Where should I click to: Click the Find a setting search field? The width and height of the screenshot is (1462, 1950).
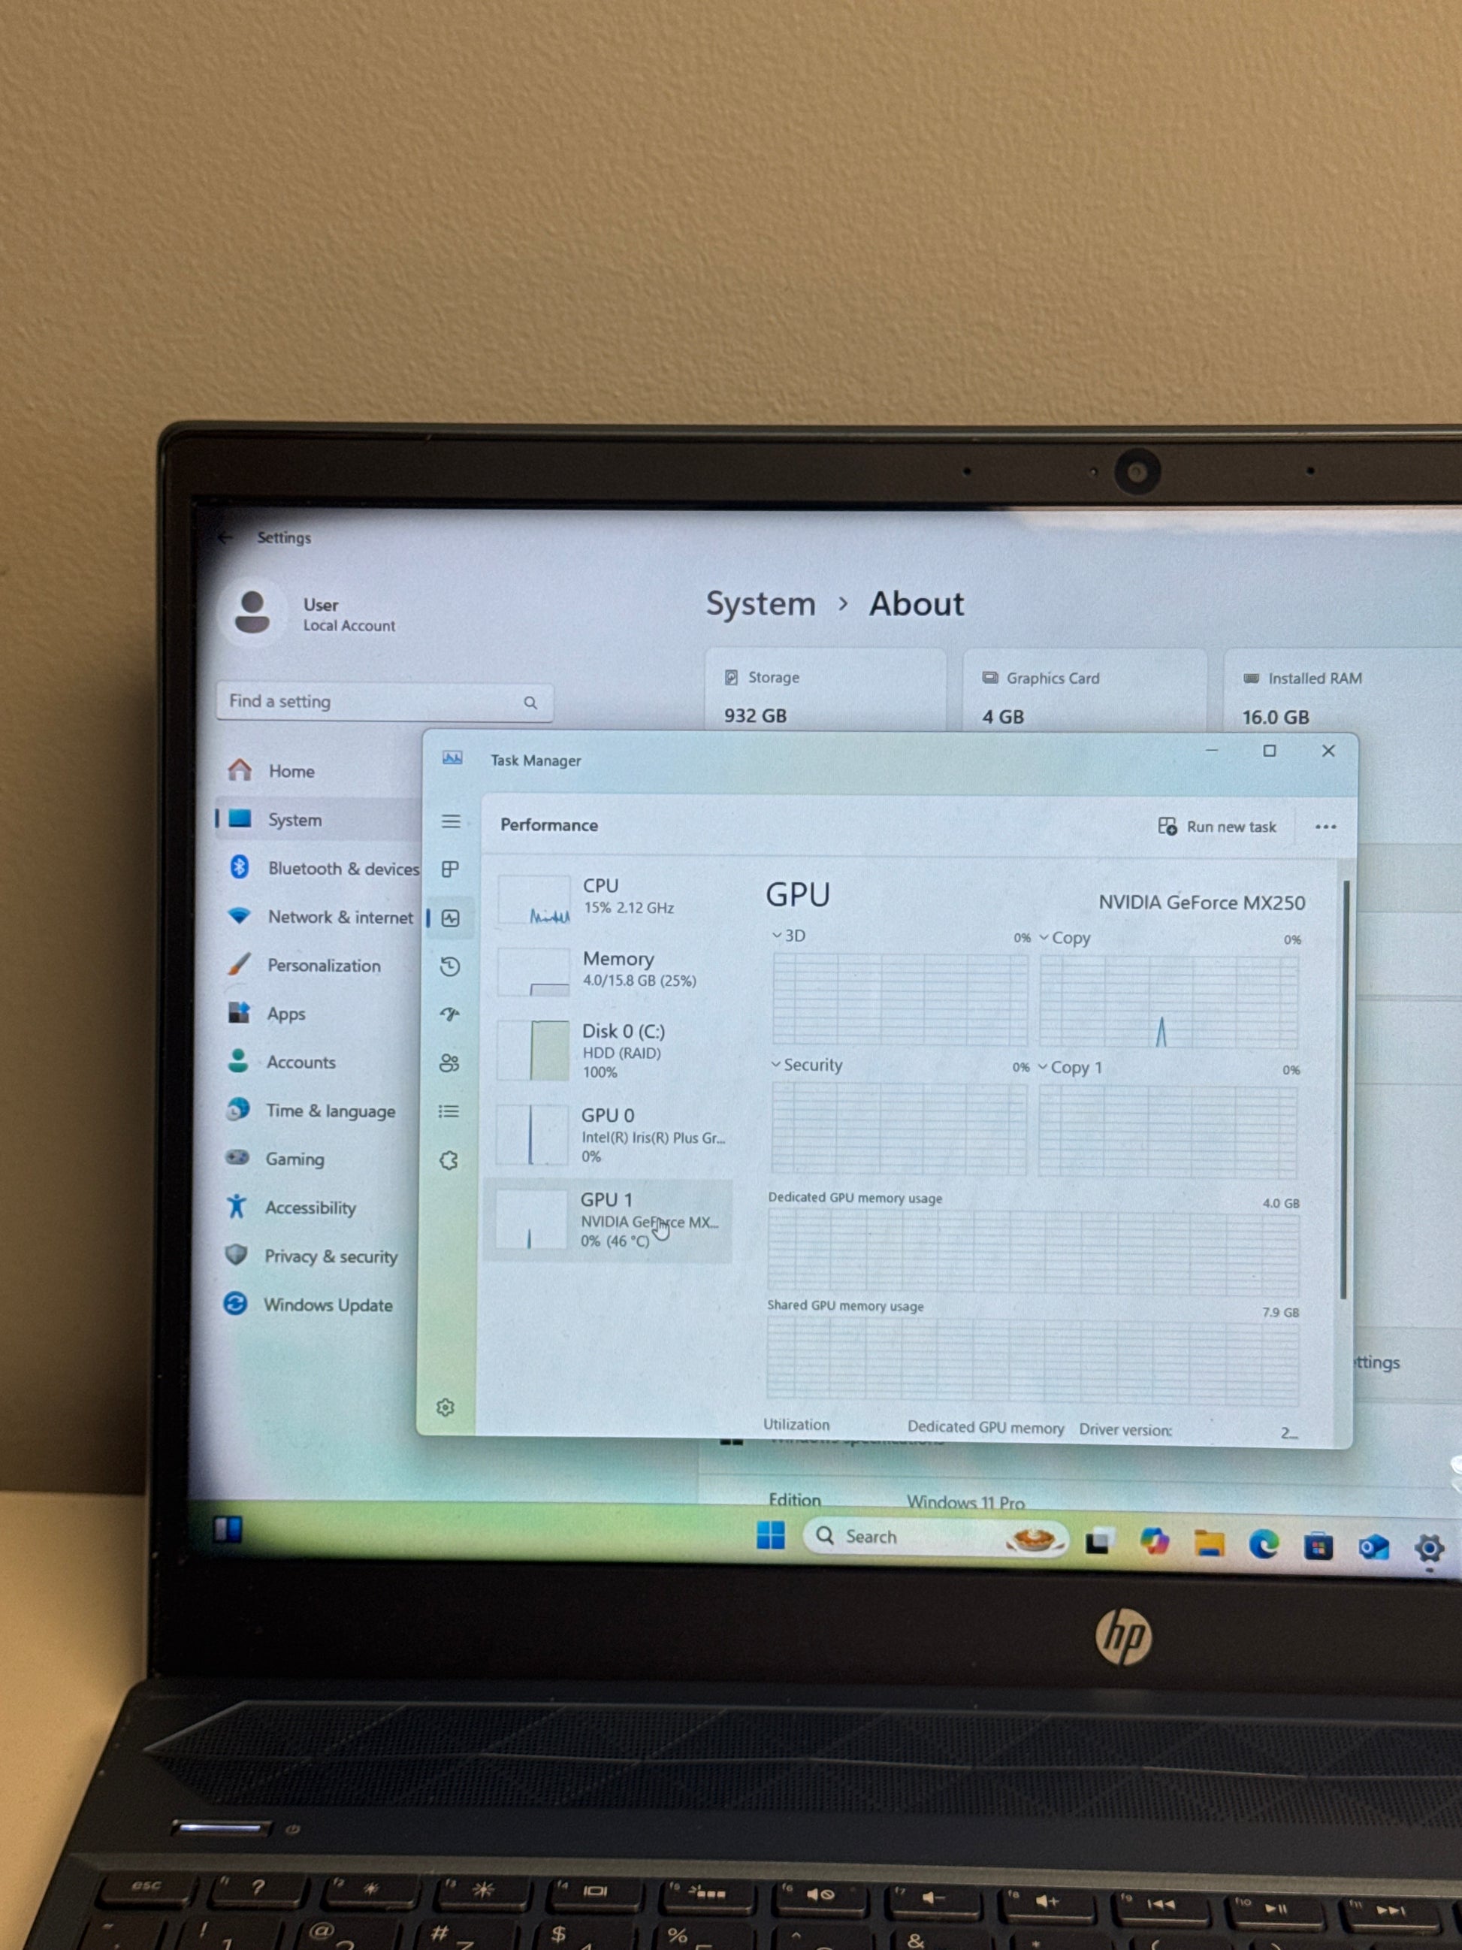pos(370,702)
